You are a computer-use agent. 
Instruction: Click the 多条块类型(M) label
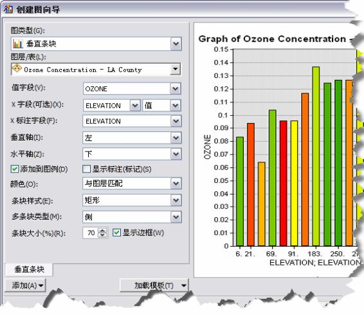(37, 216)
